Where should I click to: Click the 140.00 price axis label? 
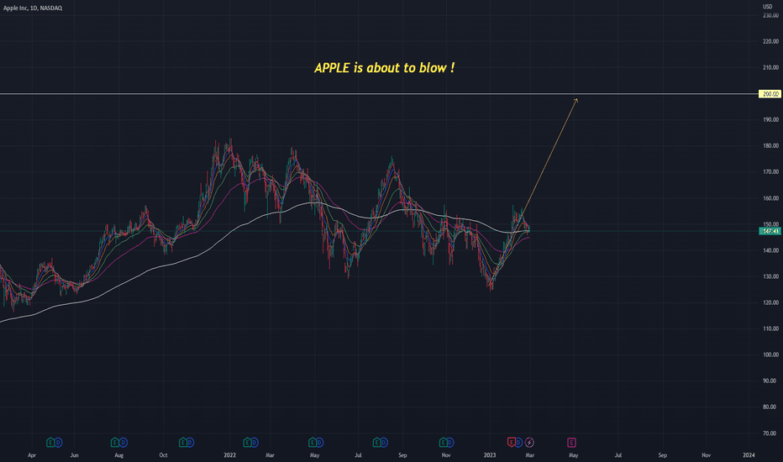(x=770, y=250)
